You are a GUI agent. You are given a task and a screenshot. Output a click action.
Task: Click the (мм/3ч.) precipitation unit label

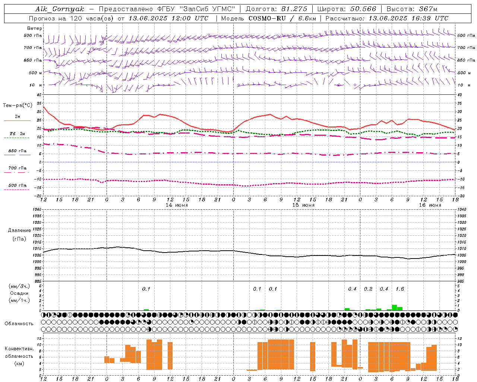(19, 286)
